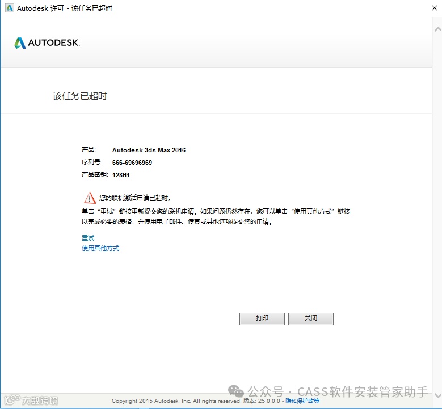Open the 使用其他方式 link
Screen dimensions: 442x409
[100, 248]
